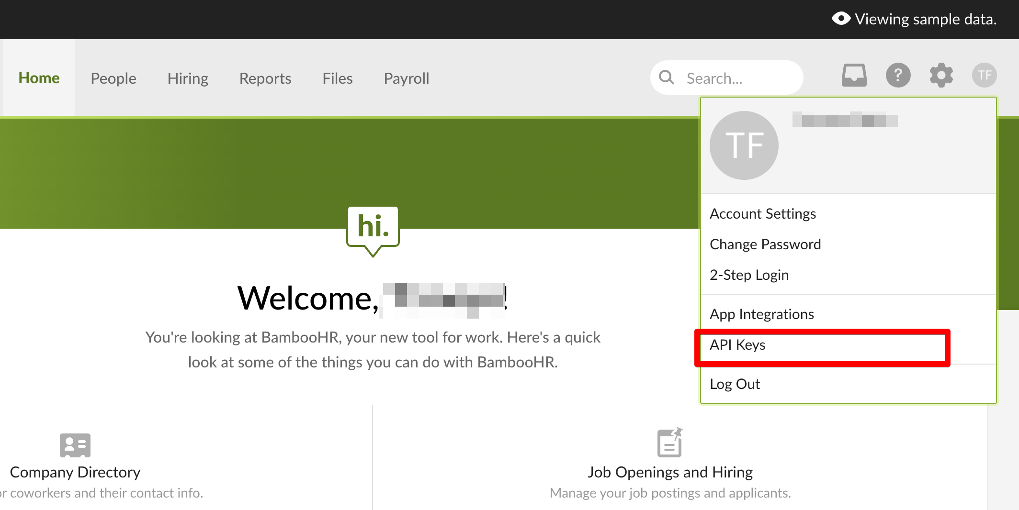Navigate to the Payroll tab
The width and height of the screenshot is (1019, 510).
(x=406, y=78)
